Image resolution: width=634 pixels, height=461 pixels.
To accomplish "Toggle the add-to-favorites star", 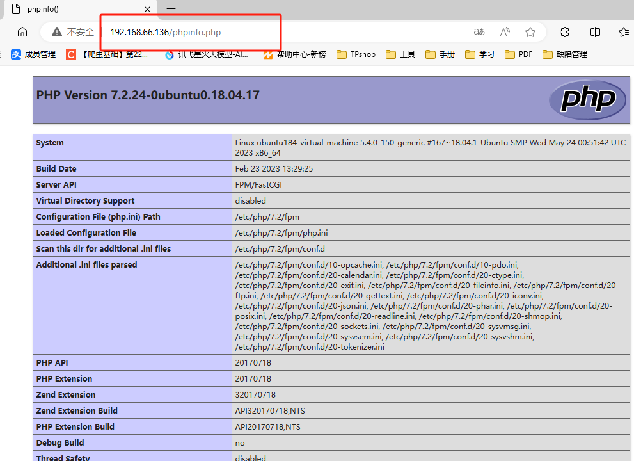I will [529, 31].
